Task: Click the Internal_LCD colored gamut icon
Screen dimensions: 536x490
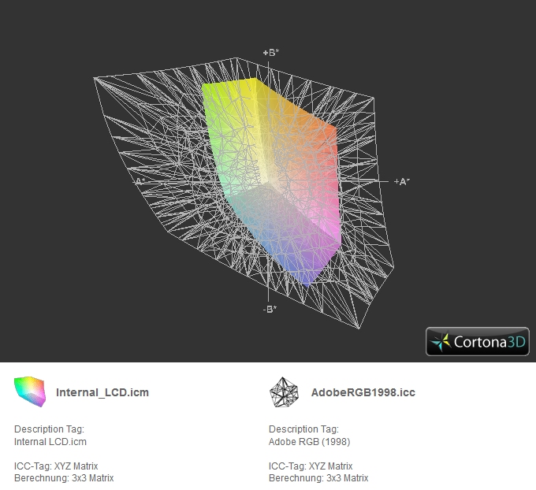Action: click(x=30, y=392)
